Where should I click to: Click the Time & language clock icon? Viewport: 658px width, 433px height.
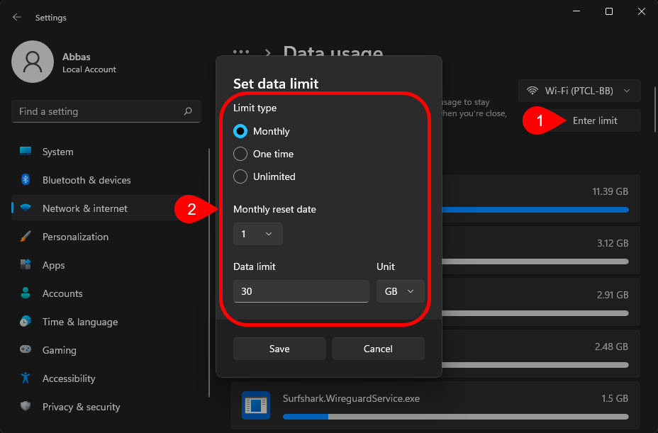tap(26, 322)
